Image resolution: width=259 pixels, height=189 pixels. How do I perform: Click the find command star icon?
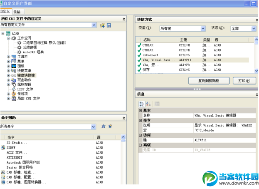pyautogui.click(x=104, y=126)
